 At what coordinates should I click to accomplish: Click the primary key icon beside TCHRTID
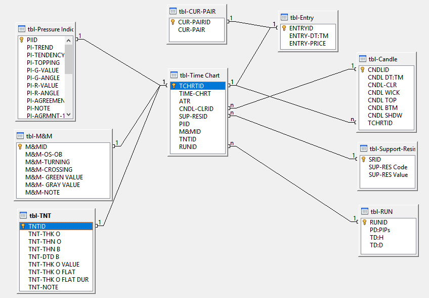pyautogui.click(x=174, y=86)
